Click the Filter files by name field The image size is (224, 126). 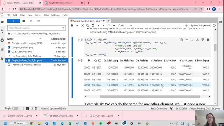36,28
